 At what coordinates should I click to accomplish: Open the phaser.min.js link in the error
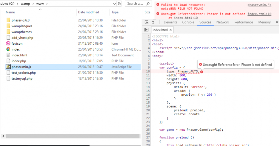[259, 5]
